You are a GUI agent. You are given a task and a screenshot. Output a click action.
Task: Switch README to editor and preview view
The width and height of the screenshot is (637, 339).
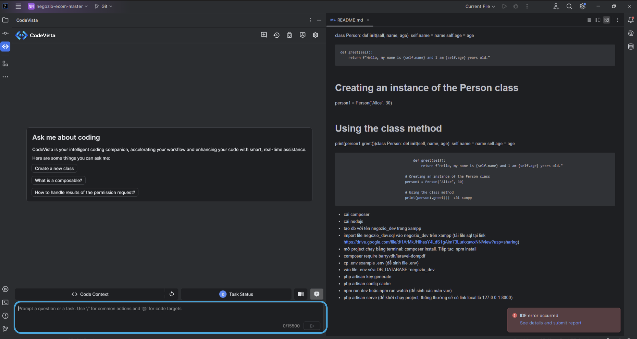point(598,20)
